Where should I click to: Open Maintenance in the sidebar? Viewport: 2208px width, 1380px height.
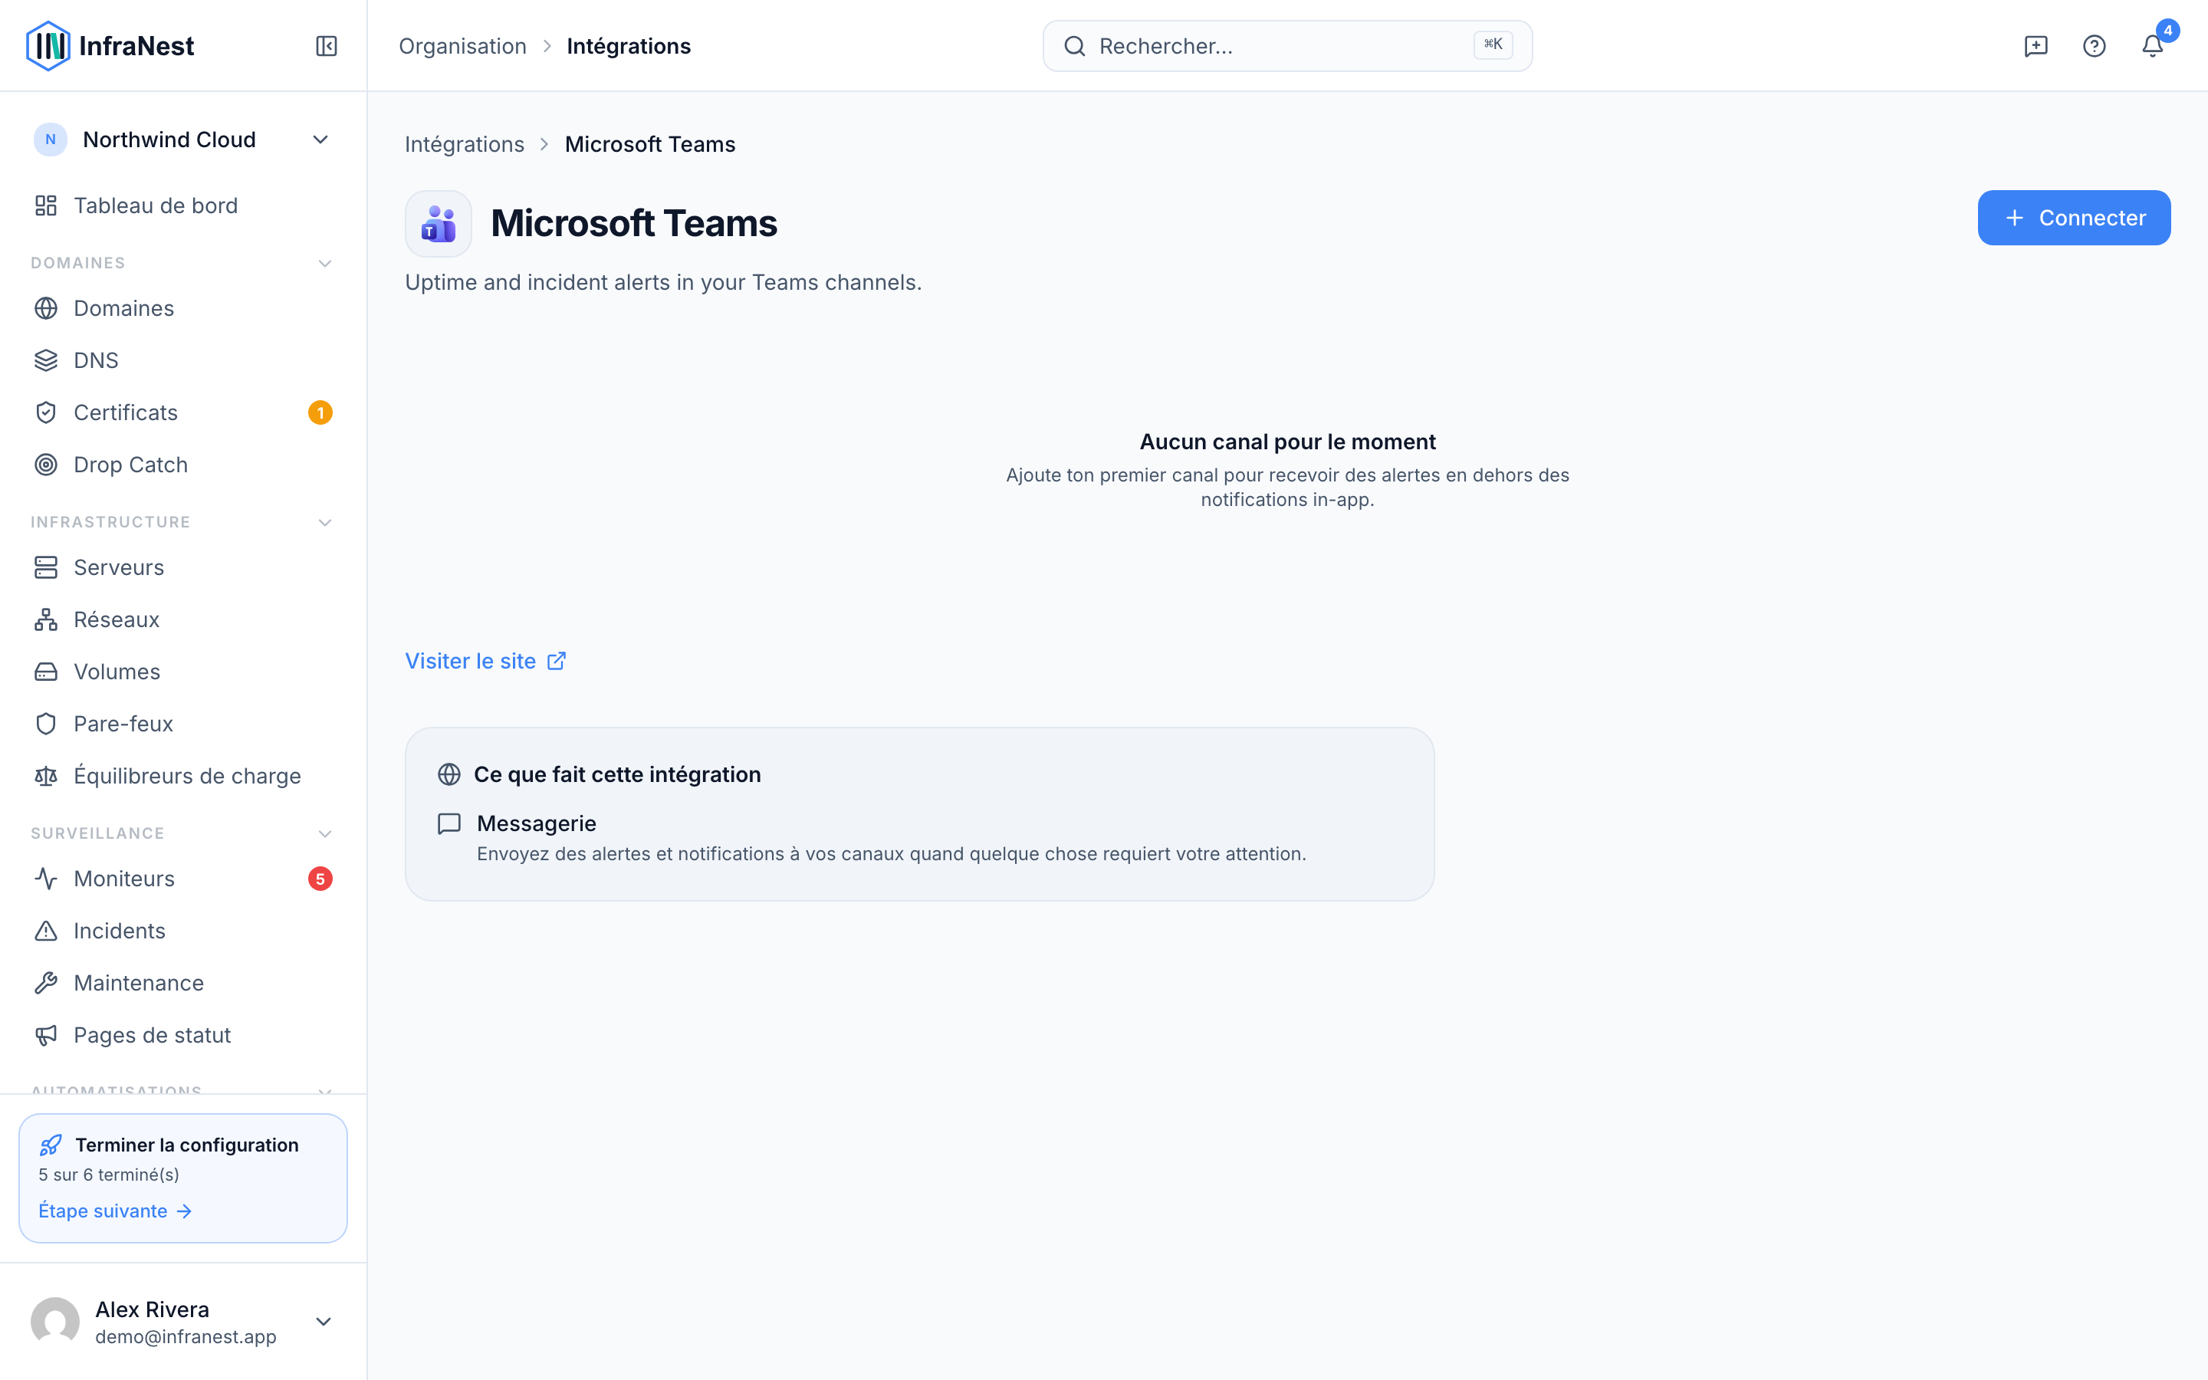click(182, 983)
